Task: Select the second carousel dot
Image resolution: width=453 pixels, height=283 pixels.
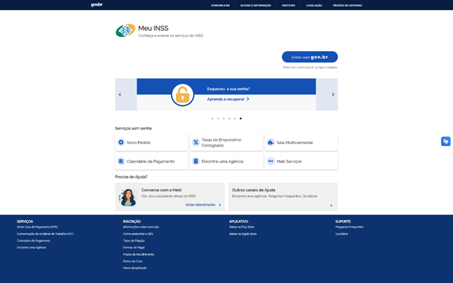Action: click(x=218, y=118)
